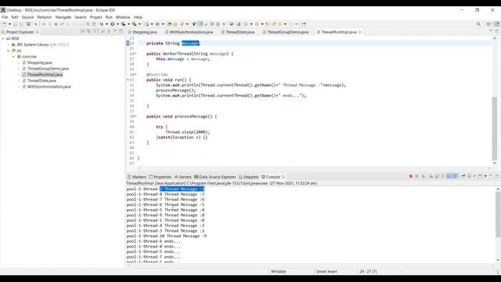Viewport: 501px width, 282px height.
Task: Click the New Java Class toolbar icon
Action: [x=157, y=24]
